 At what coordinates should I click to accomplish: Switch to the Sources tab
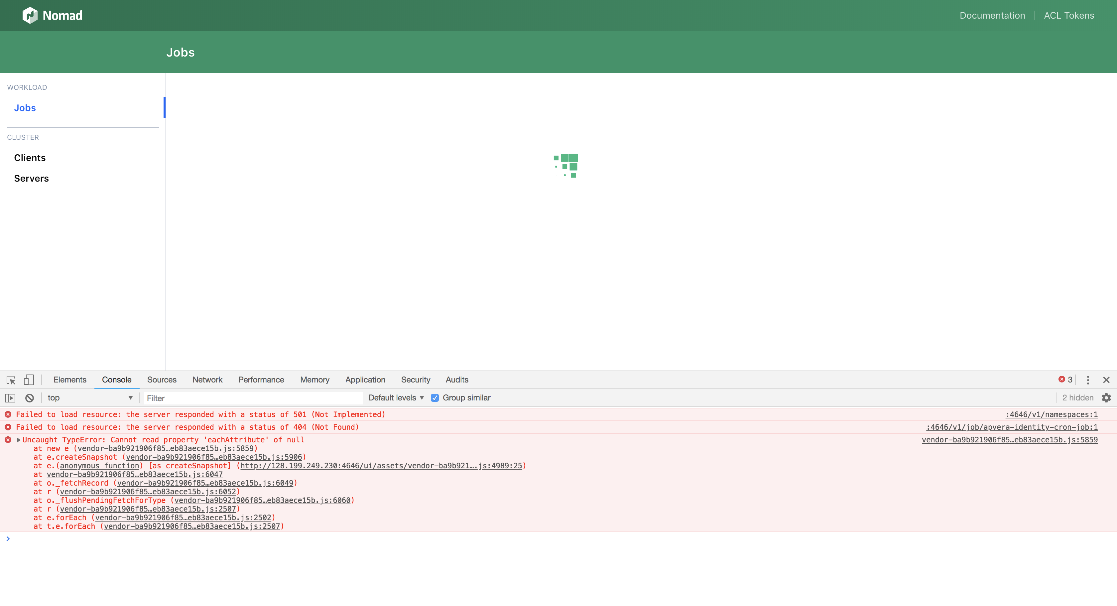(162, 379)
